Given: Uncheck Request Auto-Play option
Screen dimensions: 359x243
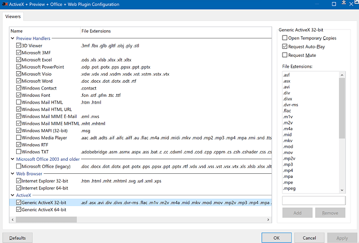Looking at the screenshot, I should (285, 46).
